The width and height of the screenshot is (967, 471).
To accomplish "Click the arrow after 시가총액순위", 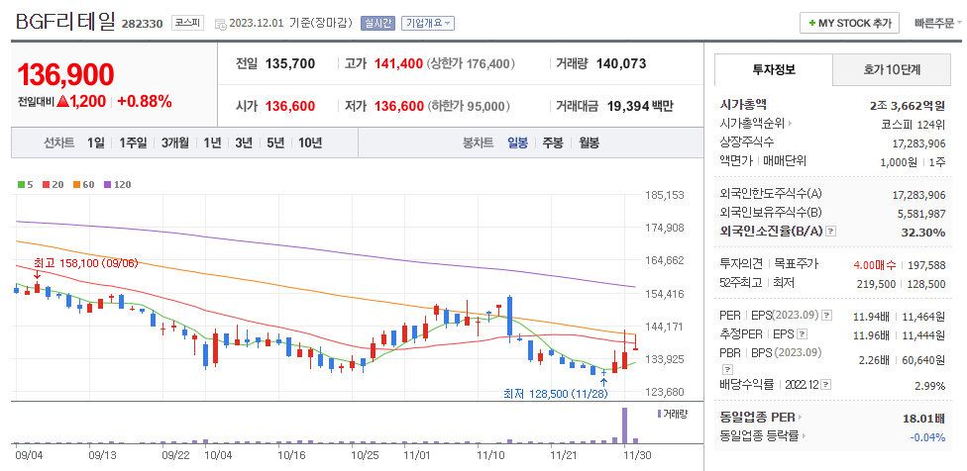I will (x=790, y=124).
